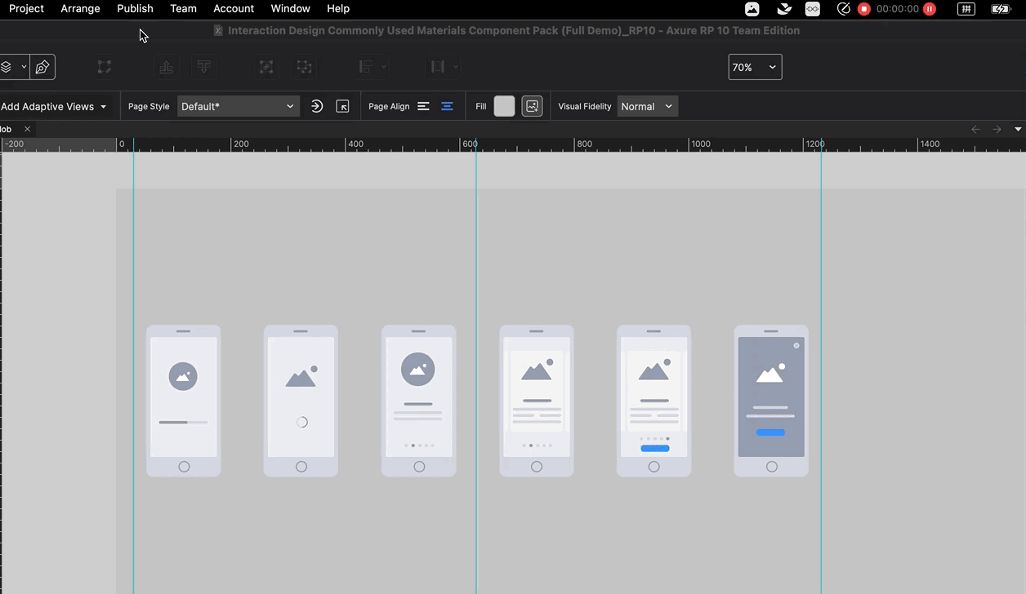
Task: Click the bird-shaped menu bar icon
Action: [784, 9]
